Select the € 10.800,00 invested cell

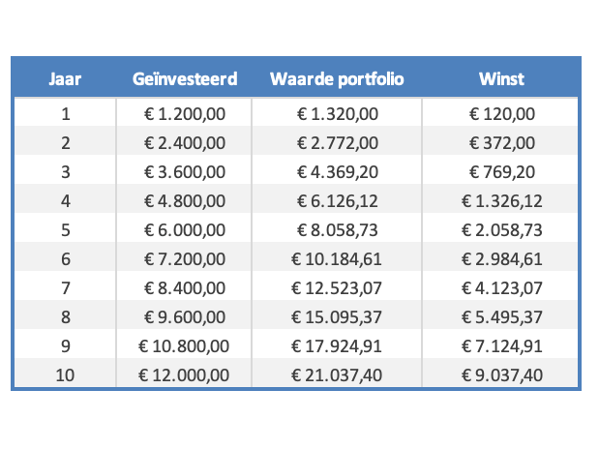click(x=184, y=346)
